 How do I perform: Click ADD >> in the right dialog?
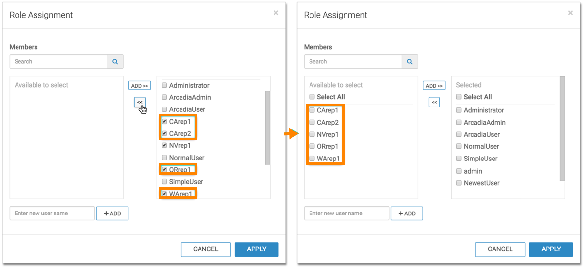point(434,86)
